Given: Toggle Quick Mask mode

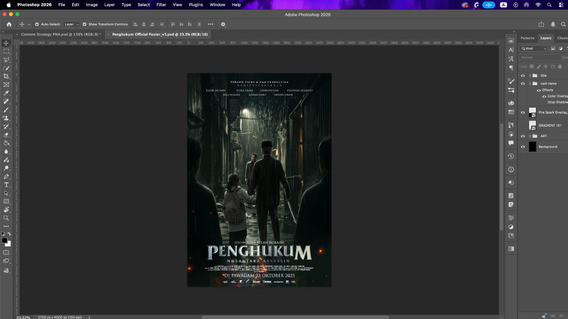Looking at the screenshot, I should coord(6,252).
